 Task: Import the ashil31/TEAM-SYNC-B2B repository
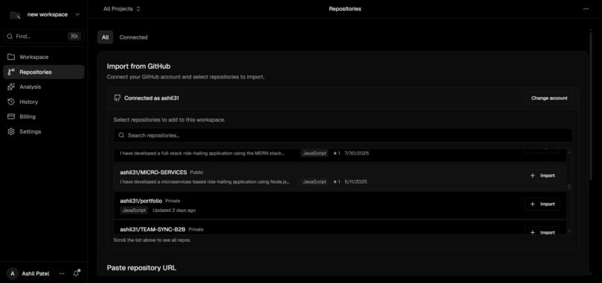[x=542, y=231]
